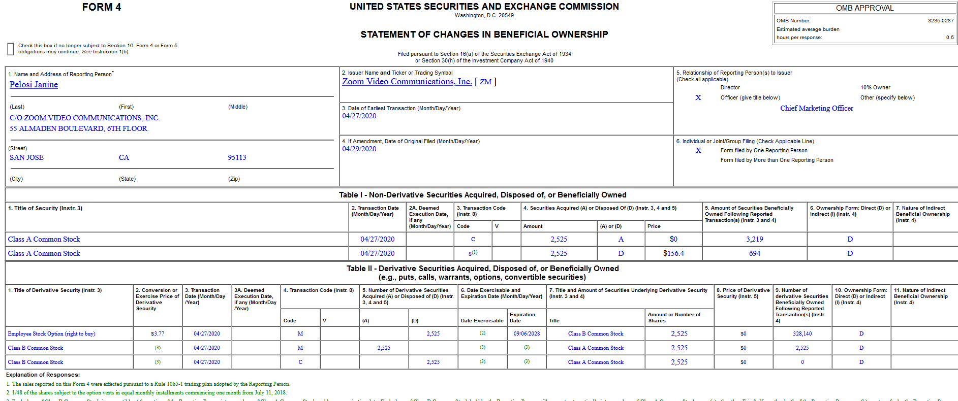958x401 pixels.
Task: Click Statement of Changes in Beneficial Ownership heading
Action: point(484,35)
